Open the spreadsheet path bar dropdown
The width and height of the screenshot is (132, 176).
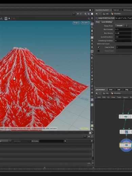(85, 136)
